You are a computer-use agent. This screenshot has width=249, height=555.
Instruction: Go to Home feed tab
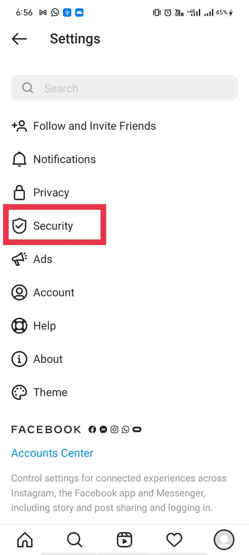click(25, 540)
